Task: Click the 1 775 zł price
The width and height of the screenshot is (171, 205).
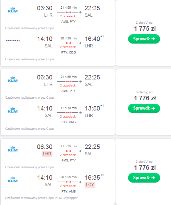Action: coord(145,29)
